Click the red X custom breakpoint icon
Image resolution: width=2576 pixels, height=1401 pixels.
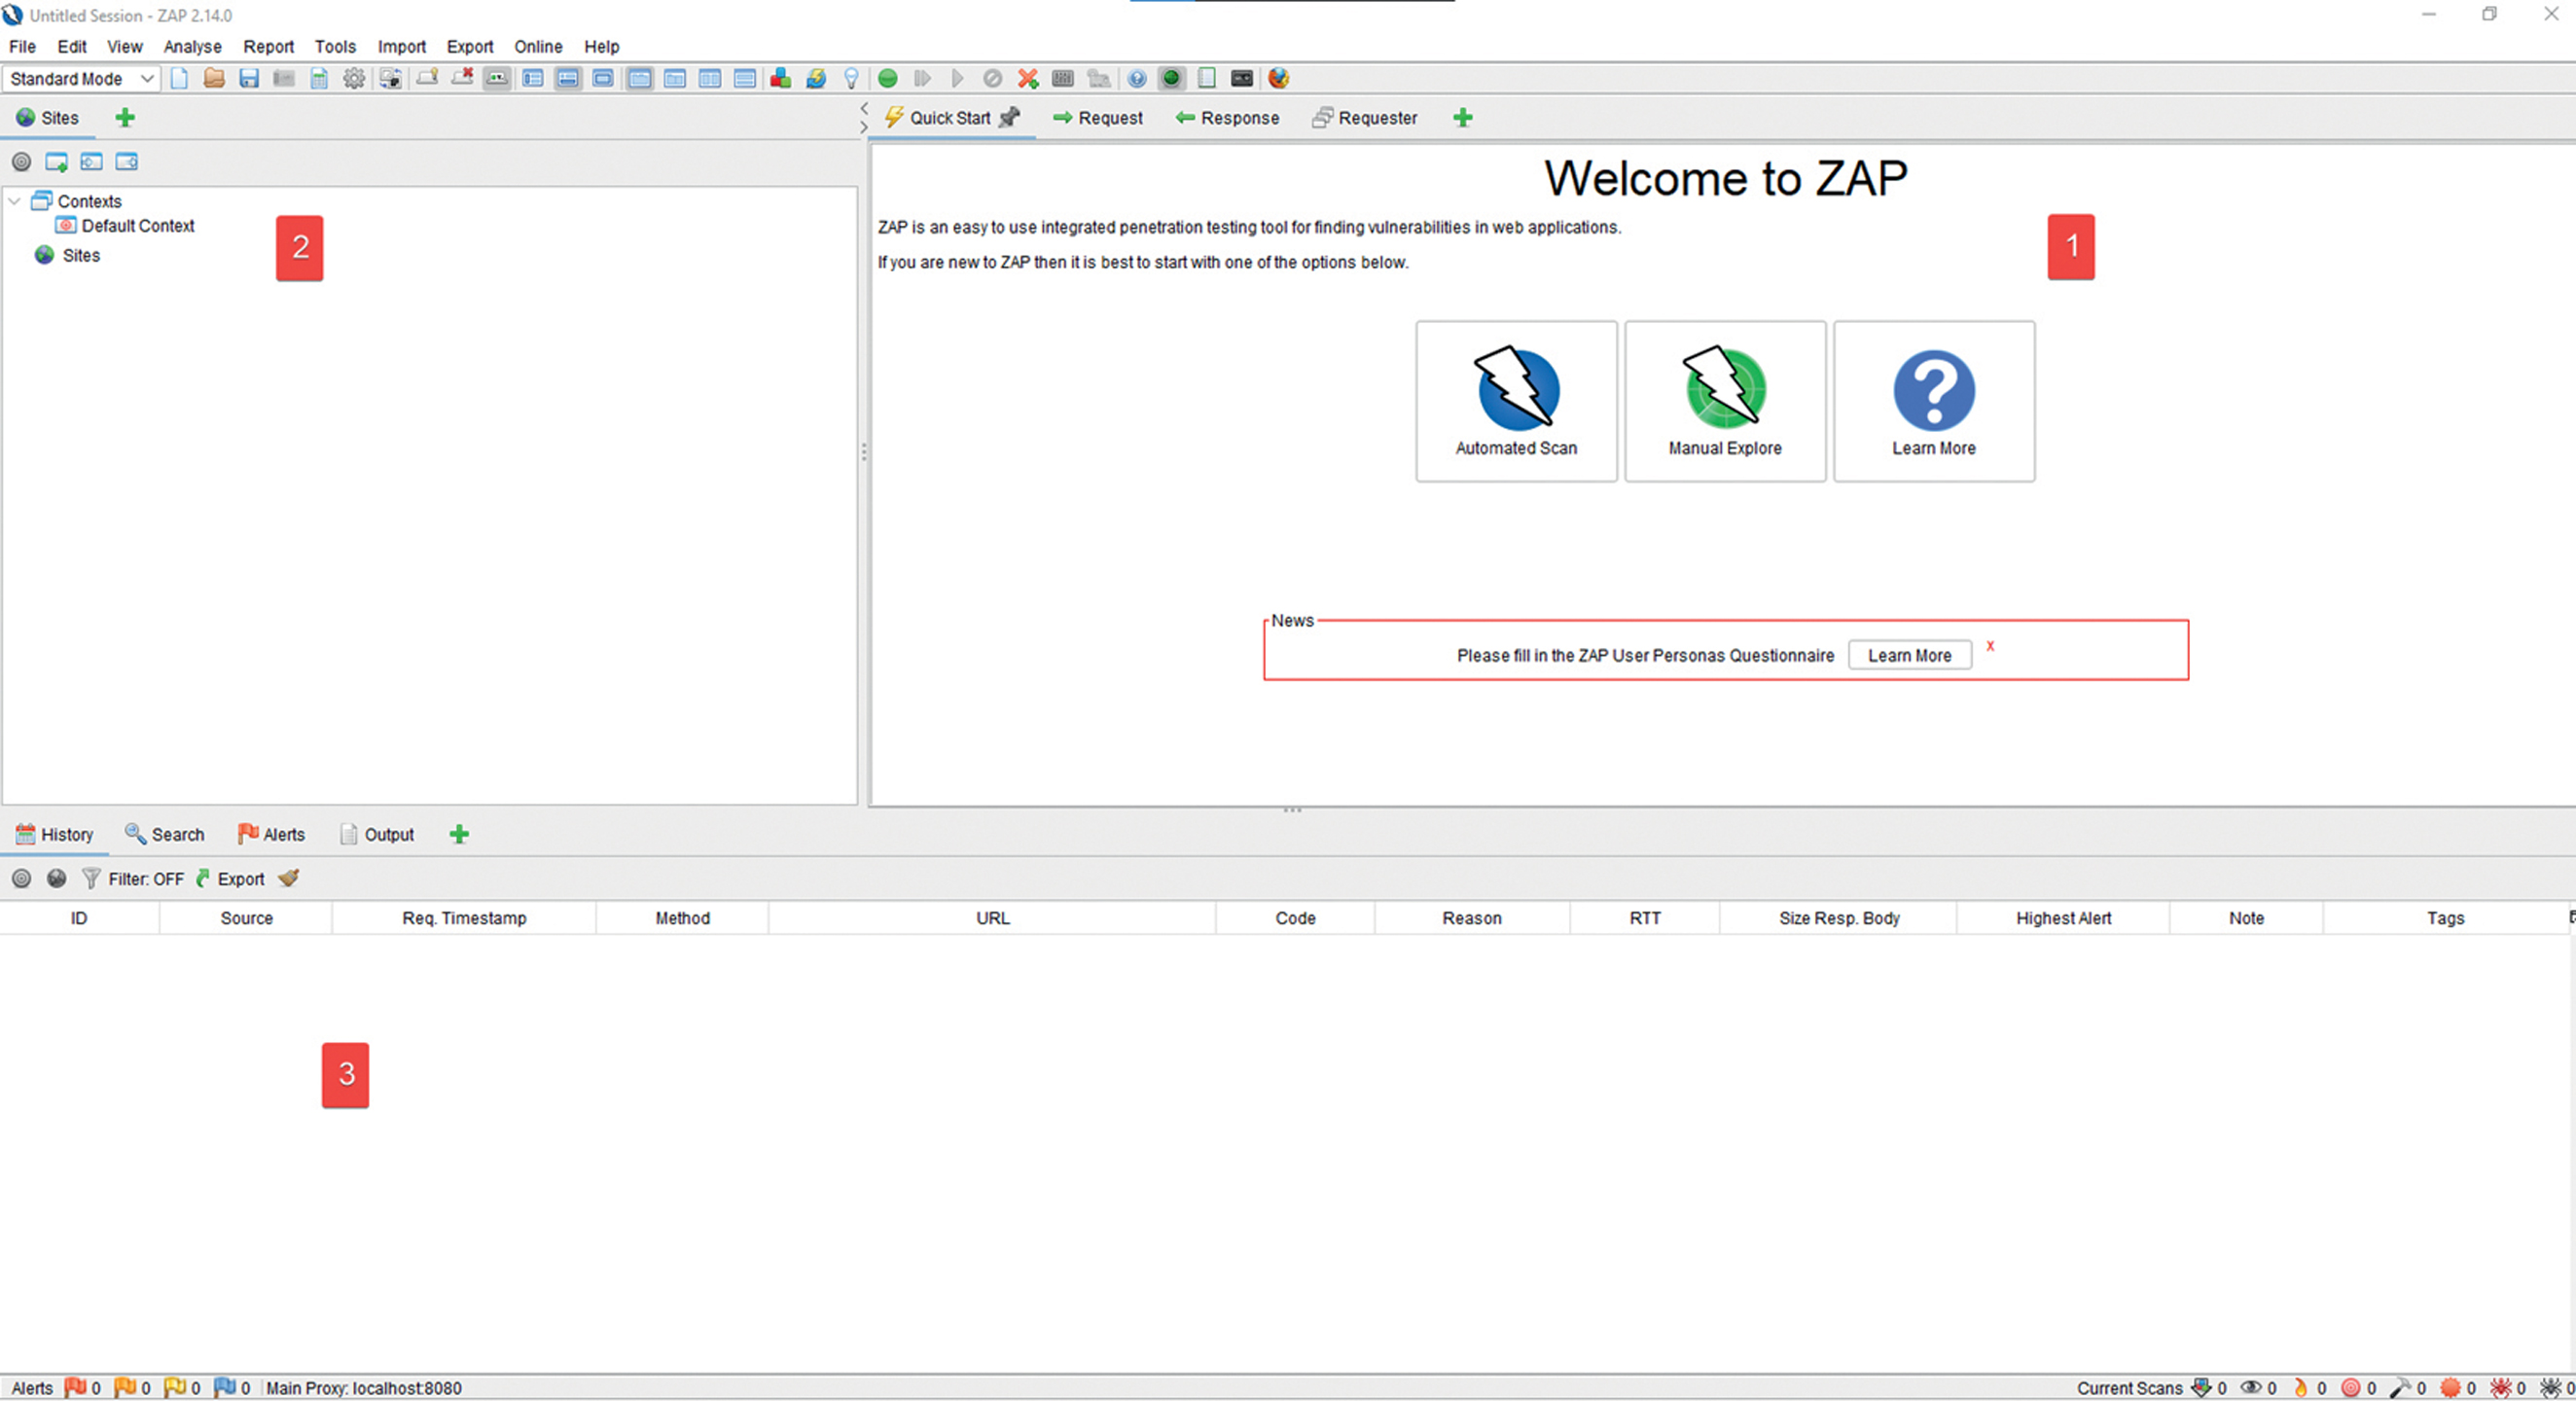click(x=1028, y=78)
